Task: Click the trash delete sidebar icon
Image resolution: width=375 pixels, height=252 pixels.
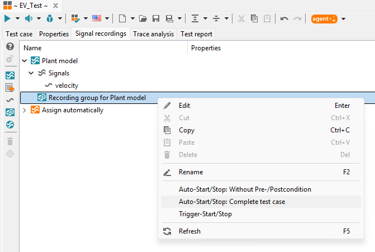Action: tap(10, 141)
